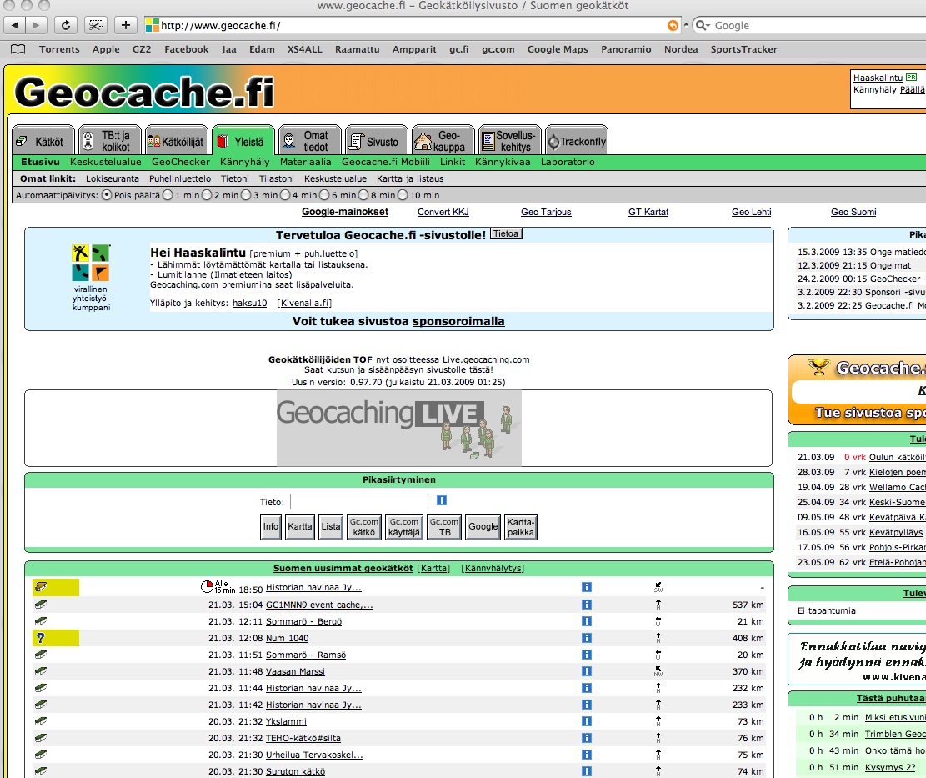Click the trophy icon in the Geocache sponsor box
926x778 pixels.
(x=818, y=367)
